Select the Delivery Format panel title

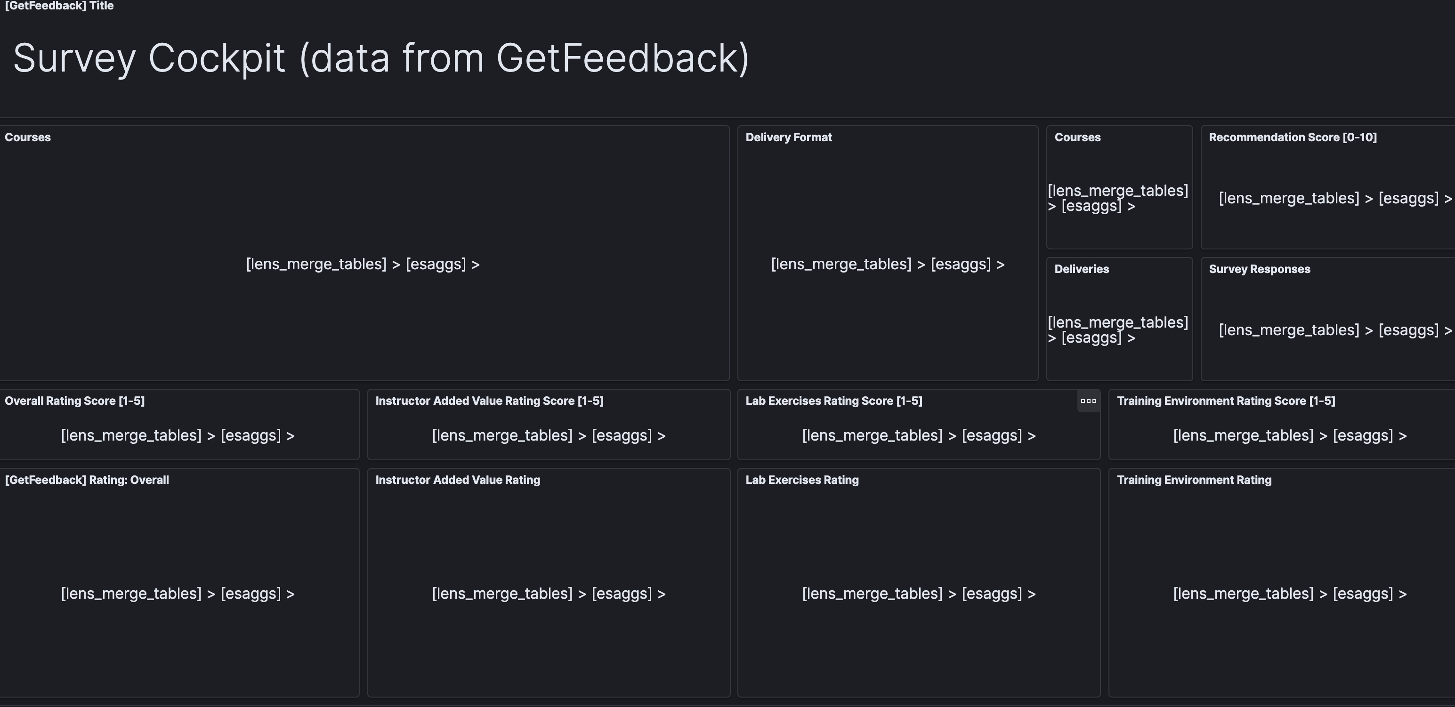point(788,137)
